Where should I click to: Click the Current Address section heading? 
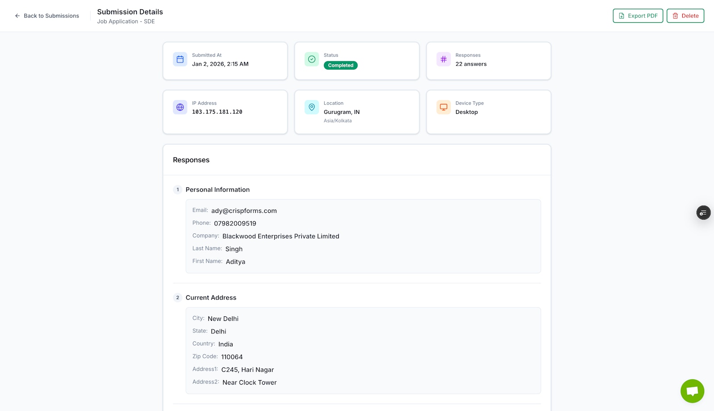(x=211, y=298)
